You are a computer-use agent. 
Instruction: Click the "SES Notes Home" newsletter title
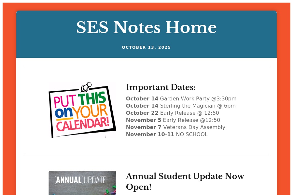146,28
